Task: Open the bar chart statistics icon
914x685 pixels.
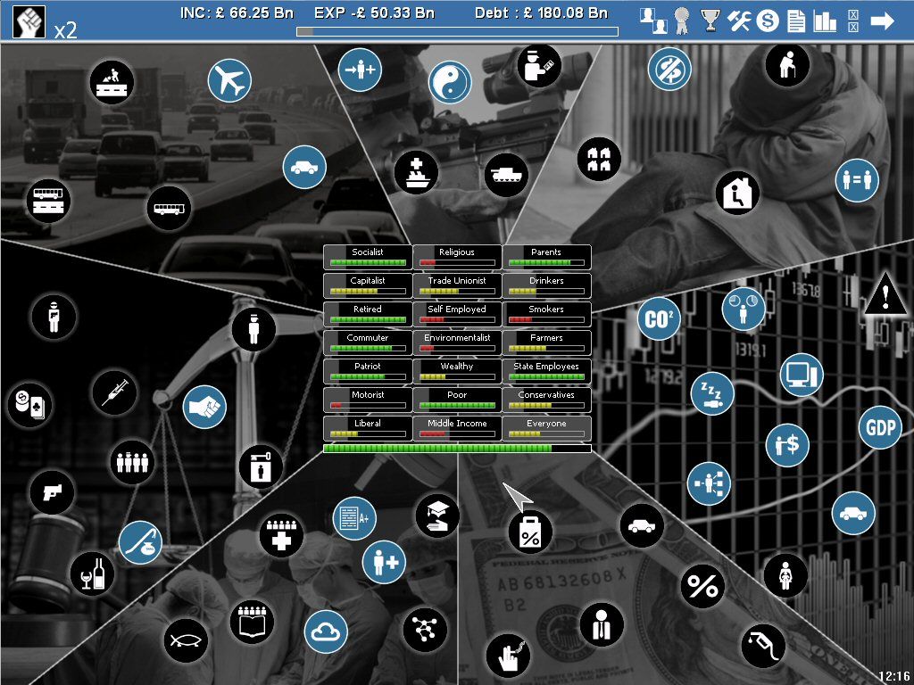Action: pos(825,21)
